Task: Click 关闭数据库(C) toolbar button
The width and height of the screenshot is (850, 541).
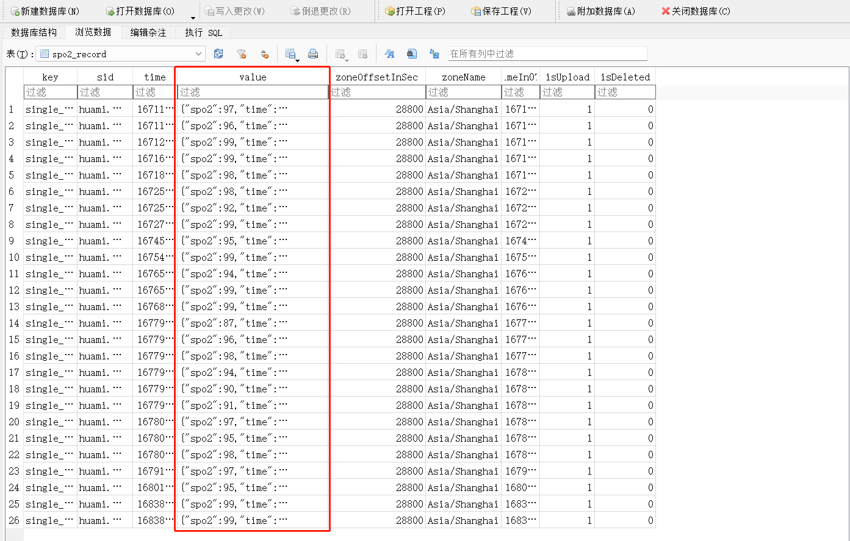Action: [x=696, y=11]
